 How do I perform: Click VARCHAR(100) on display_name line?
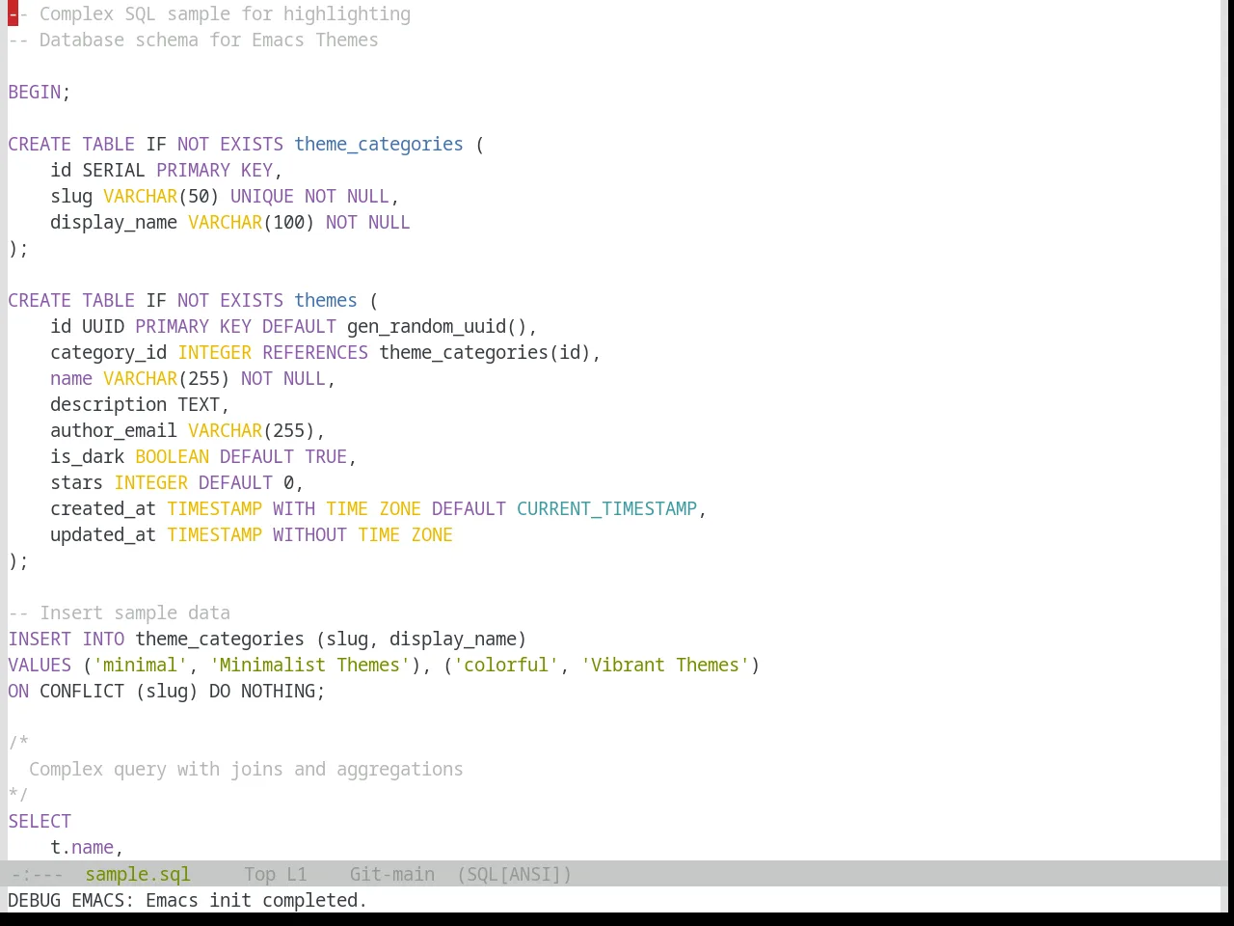point(252,222)
